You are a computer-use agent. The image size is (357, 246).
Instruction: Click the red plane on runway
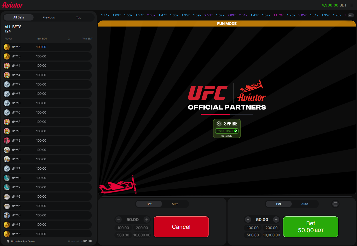click(118, 185)
